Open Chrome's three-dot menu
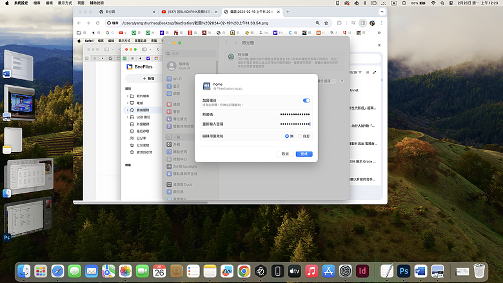 click(x=381, y=23)
